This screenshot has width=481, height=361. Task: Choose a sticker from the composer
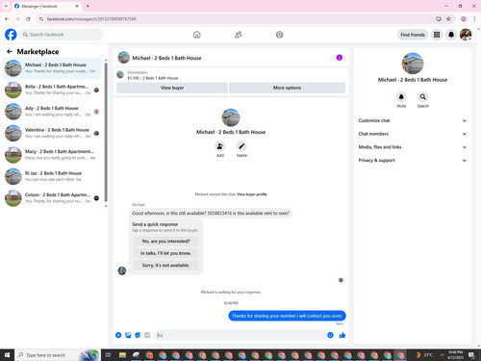[138, 335]
